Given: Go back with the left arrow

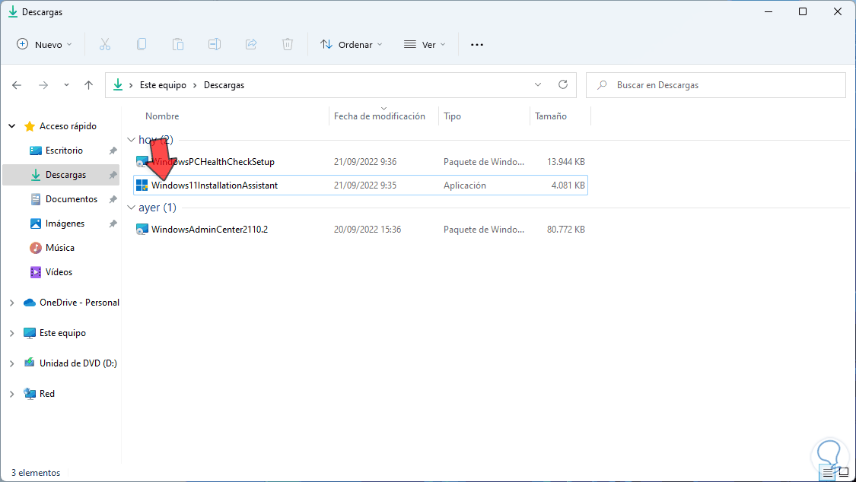Looking at the screenshot, I should pyautogui.click(x=17, y=85).
